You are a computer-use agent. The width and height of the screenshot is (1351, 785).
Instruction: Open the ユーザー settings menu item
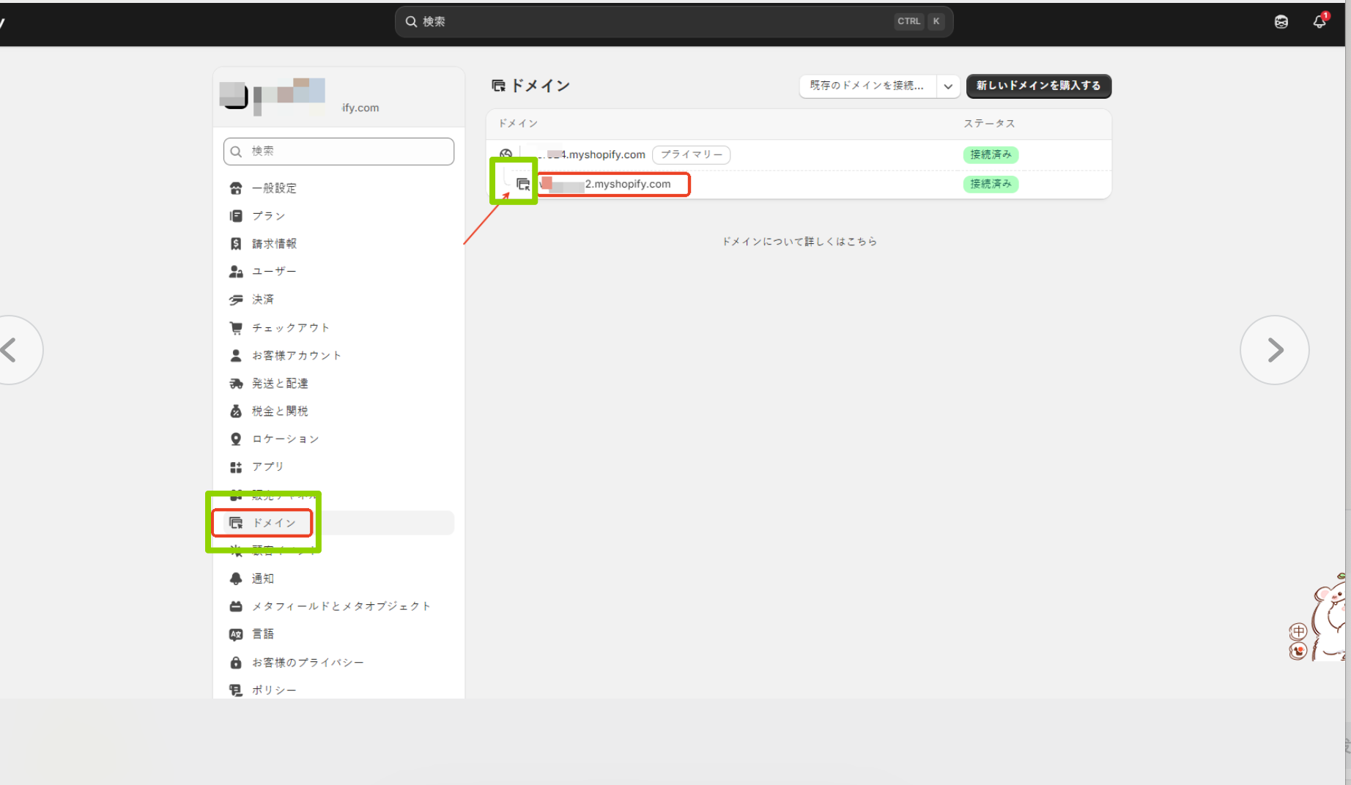[x=274, y=272]
